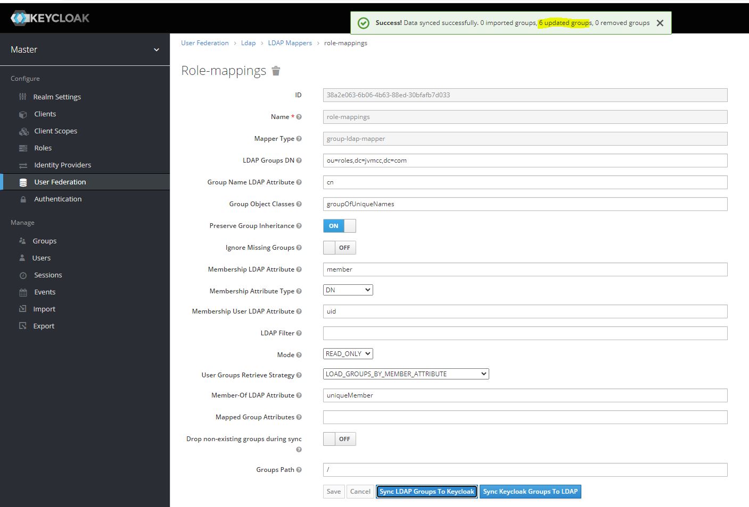Viewport: 749px width, 507px height.
Task: Enable the Ignore Missing Groups toggle
Action: (339, 248)
